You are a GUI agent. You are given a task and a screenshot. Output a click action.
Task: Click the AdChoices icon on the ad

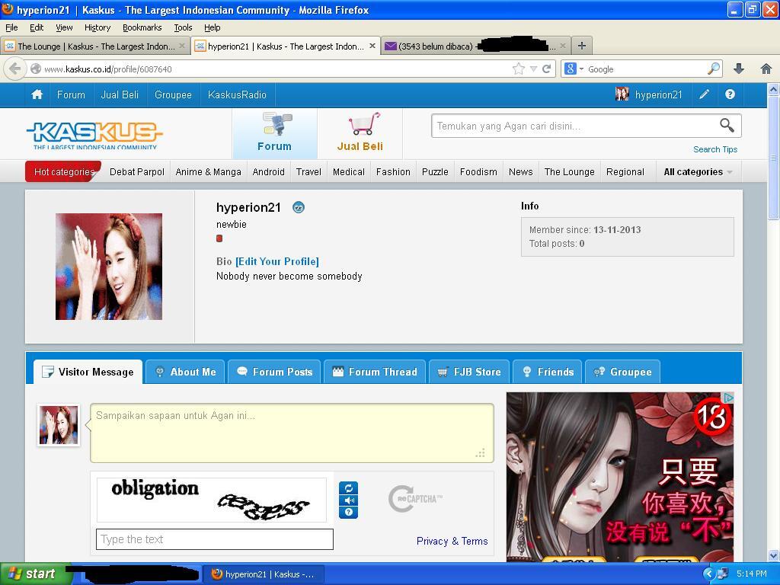click(728, 398)
